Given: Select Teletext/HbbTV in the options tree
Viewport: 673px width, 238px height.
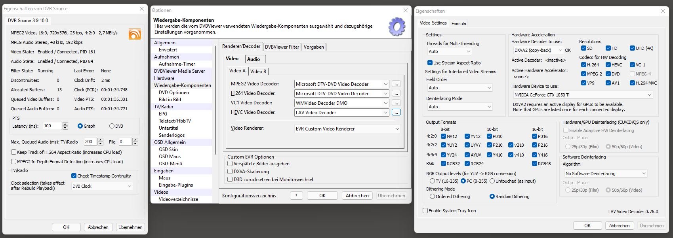Looking at the screenshot, I should coord(175,121).
